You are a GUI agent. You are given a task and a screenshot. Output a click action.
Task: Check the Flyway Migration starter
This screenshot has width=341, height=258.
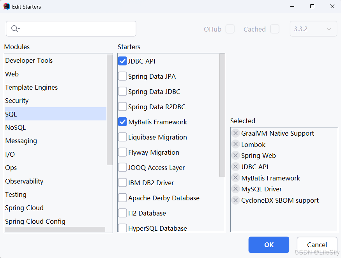[122, 152]
